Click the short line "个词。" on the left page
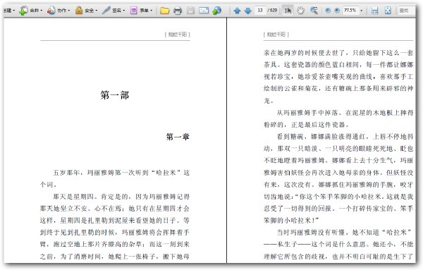423x270 pixels. coord(49,185)
